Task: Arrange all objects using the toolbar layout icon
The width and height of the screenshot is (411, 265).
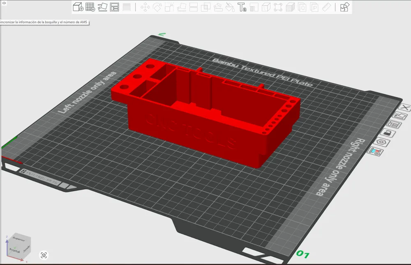Action: click(x=115, y=7)
